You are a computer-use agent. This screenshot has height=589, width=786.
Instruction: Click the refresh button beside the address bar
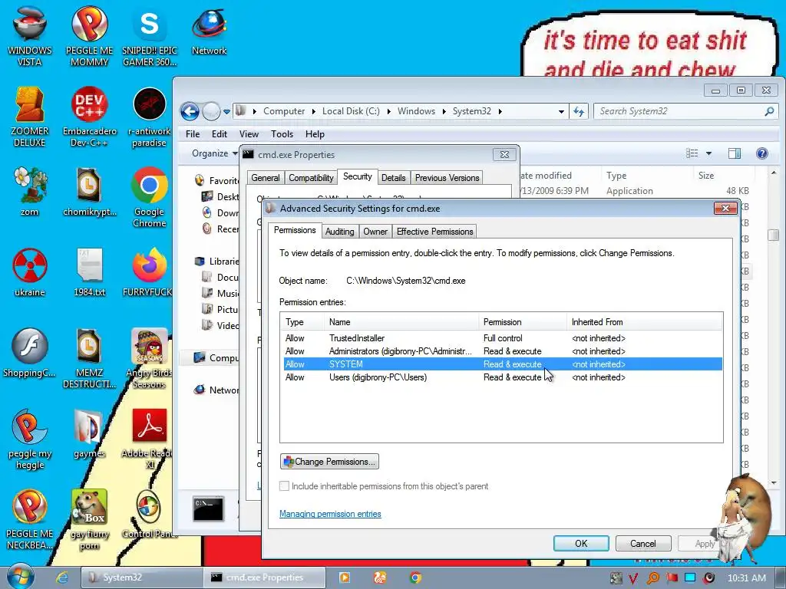579,111
